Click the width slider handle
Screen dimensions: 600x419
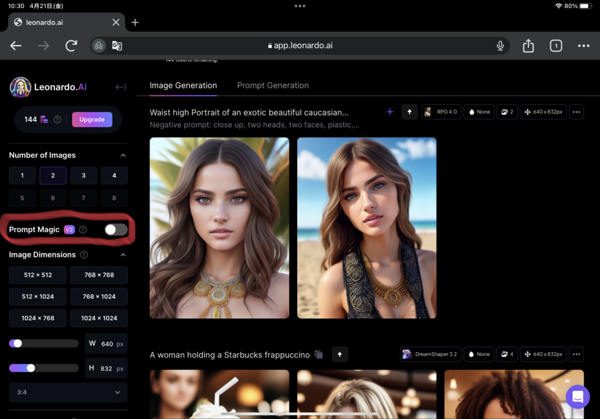18,343
